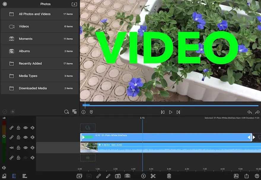Click the export share icon
This screenshot has width=261, height=180.
click(246, 176)
